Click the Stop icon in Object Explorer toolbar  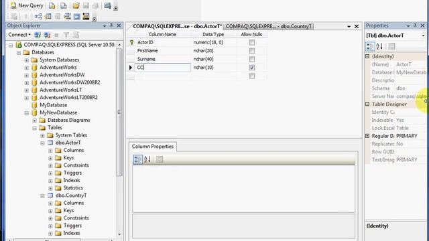pyautogui.click(x=56, y=35)
